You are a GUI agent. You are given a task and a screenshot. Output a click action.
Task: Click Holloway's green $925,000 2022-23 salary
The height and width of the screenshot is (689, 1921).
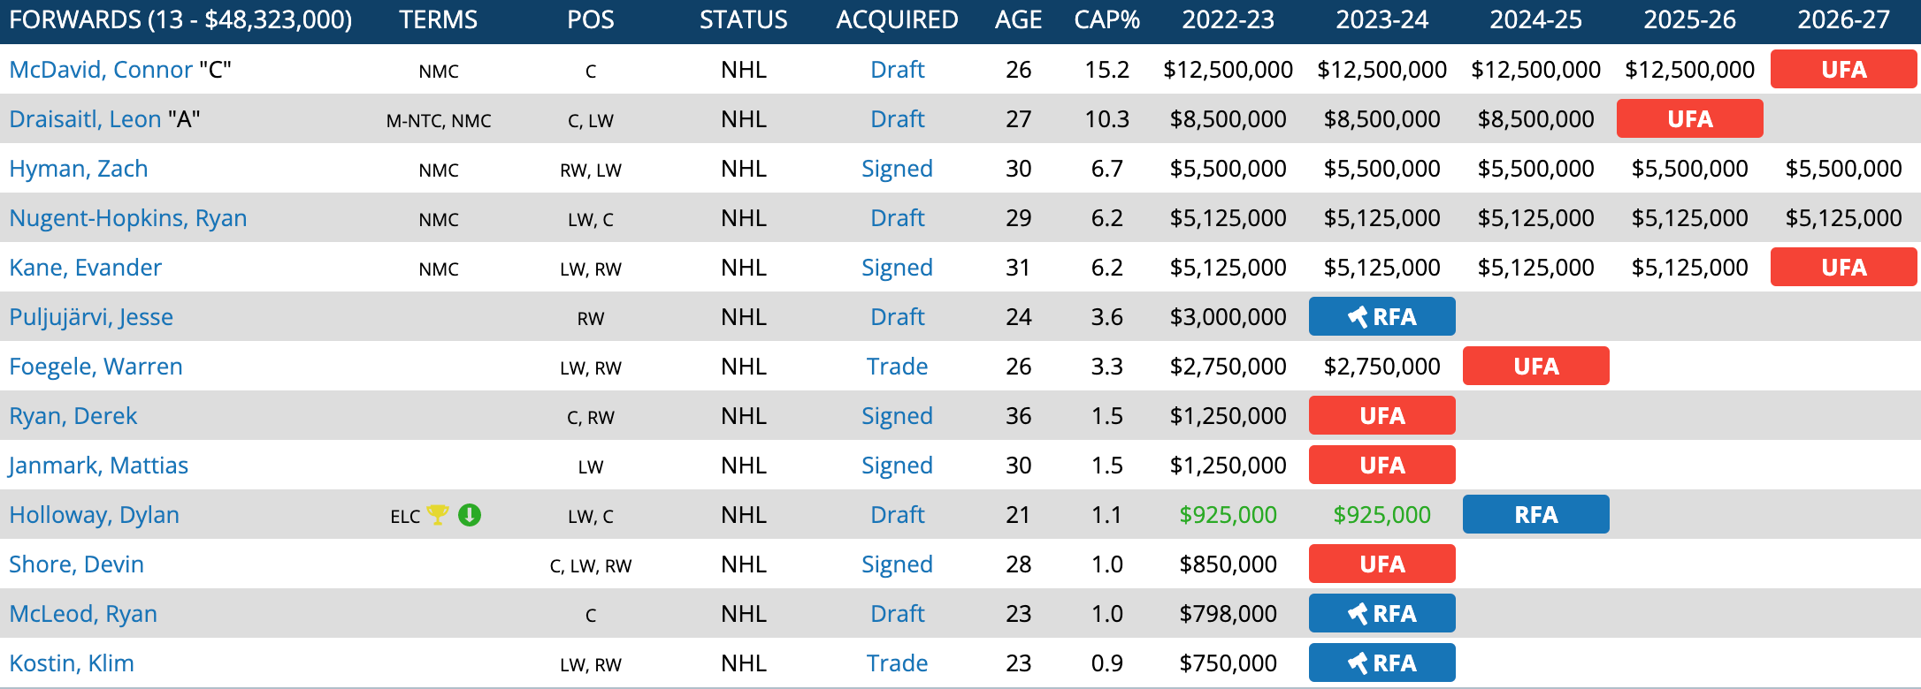point(1228,515)
